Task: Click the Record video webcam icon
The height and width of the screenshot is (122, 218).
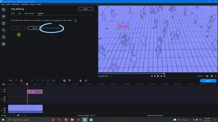Action: 80,81
